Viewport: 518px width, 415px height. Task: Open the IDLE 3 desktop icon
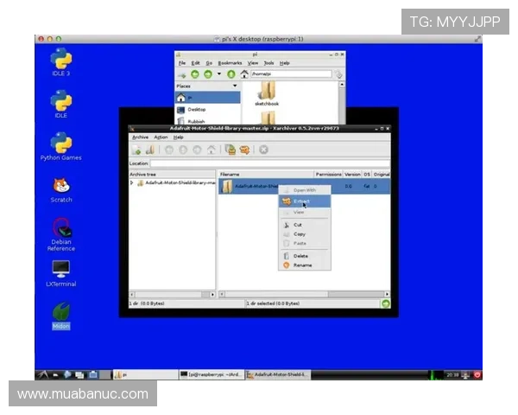[x=61, y=60]
